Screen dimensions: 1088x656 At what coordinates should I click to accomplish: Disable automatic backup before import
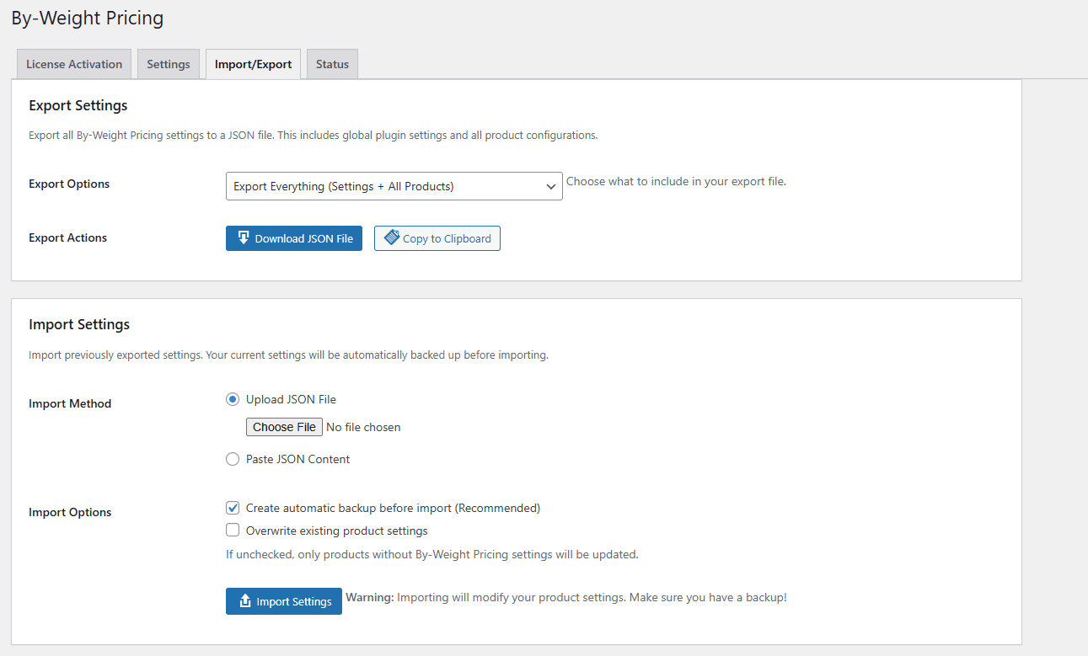click(233, 508)
